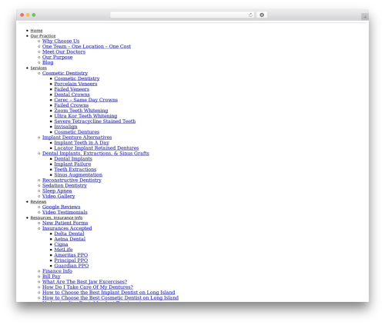Open How to Choose the Best Implant Dentist
Screen dimensions: 385x325
point(109,293)
